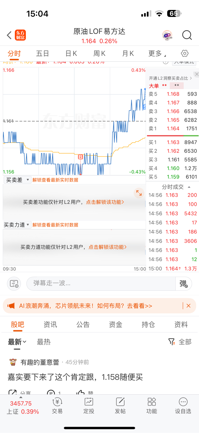This screenshot has height=433, width=199.
Task: Open the AI浪潮奔涌 banner link
Action: (x=86, y=306)
